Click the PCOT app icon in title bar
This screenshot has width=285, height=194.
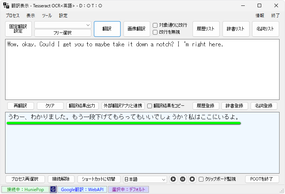click(x=6, y=5)
